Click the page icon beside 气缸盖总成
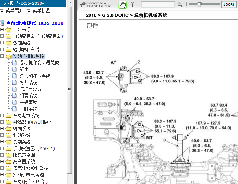Viewport: 238px width, 184px height. coord(14,89)
